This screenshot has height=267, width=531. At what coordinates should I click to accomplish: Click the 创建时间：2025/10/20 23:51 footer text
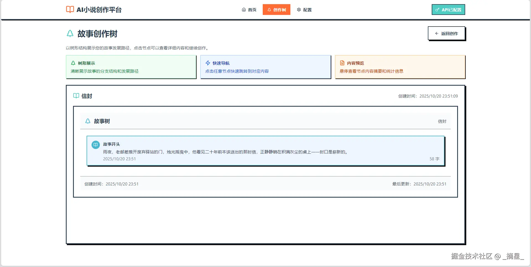[111, 184]
